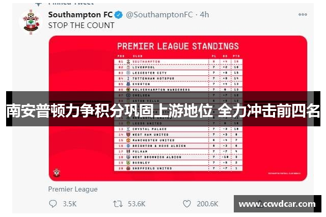This screenshot has height=217, width=326.
Task: Click the blue verified badge
Action: tap(119, 15)
